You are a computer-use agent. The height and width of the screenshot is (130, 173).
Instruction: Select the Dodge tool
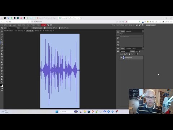(2, 65)
